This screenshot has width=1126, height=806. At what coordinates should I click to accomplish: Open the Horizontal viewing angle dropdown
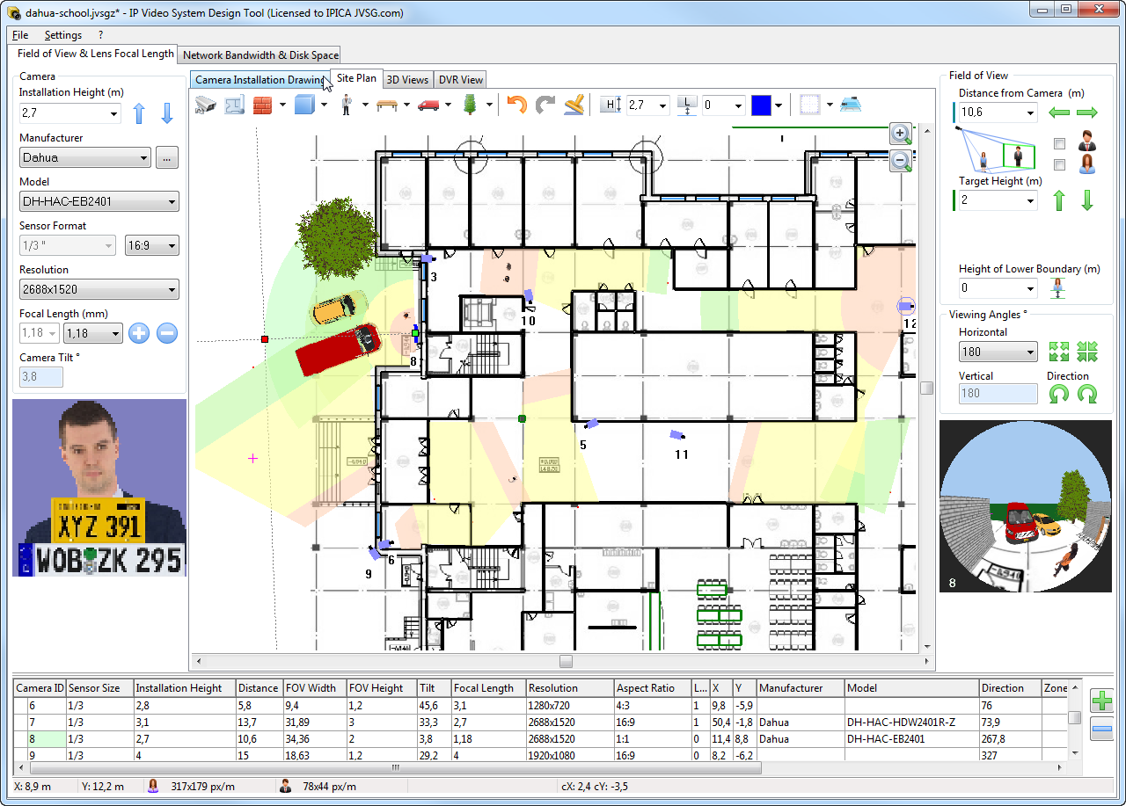tap(998, 351)
